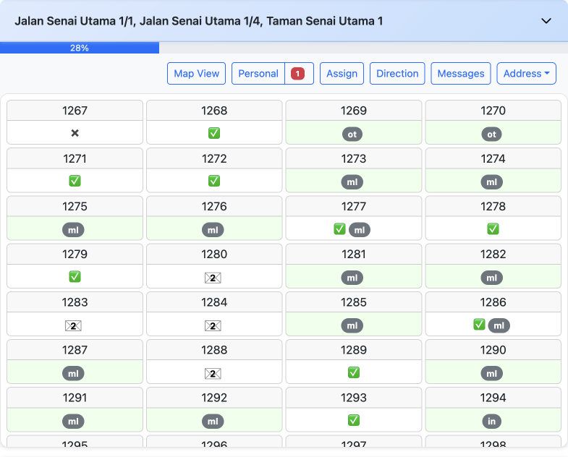Click the green checkmark under 1271
This screenshot has height=457, width=568.
tap(75, 181)
